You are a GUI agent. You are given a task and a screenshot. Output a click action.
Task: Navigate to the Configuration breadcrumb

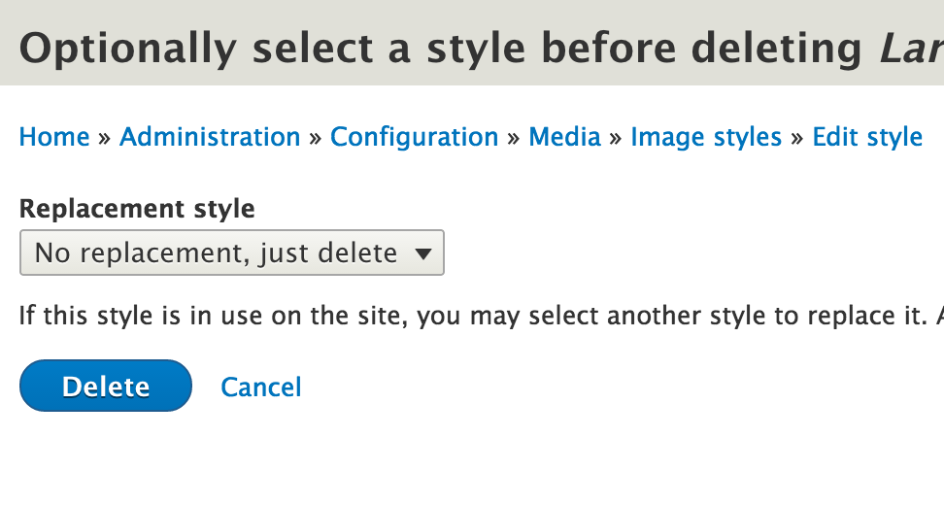click(414, 137)
